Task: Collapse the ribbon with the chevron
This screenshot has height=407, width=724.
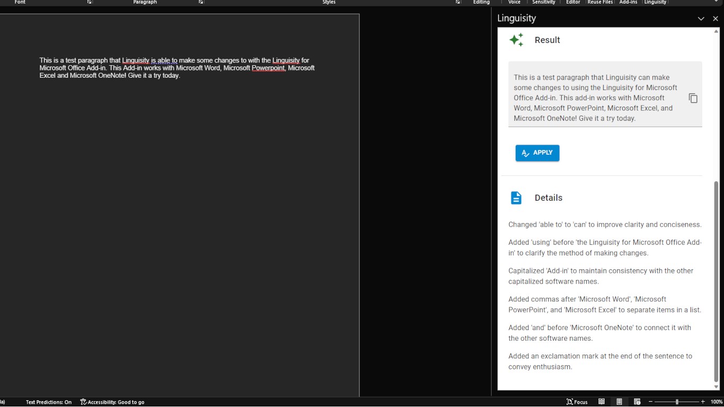Action: click(x=717, y=2)
